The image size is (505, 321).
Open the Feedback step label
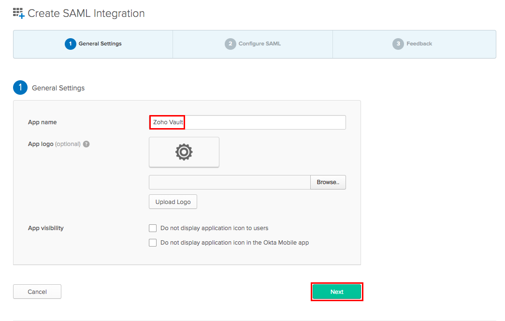point(419,44)
